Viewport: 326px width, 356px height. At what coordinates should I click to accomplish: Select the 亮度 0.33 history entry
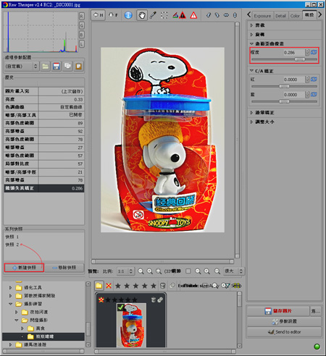(x=44, y=99)
